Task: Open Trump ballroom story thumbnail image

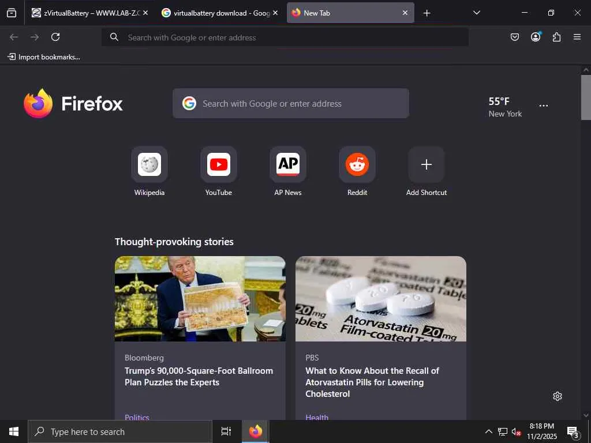Action: (x=200, y=299)
